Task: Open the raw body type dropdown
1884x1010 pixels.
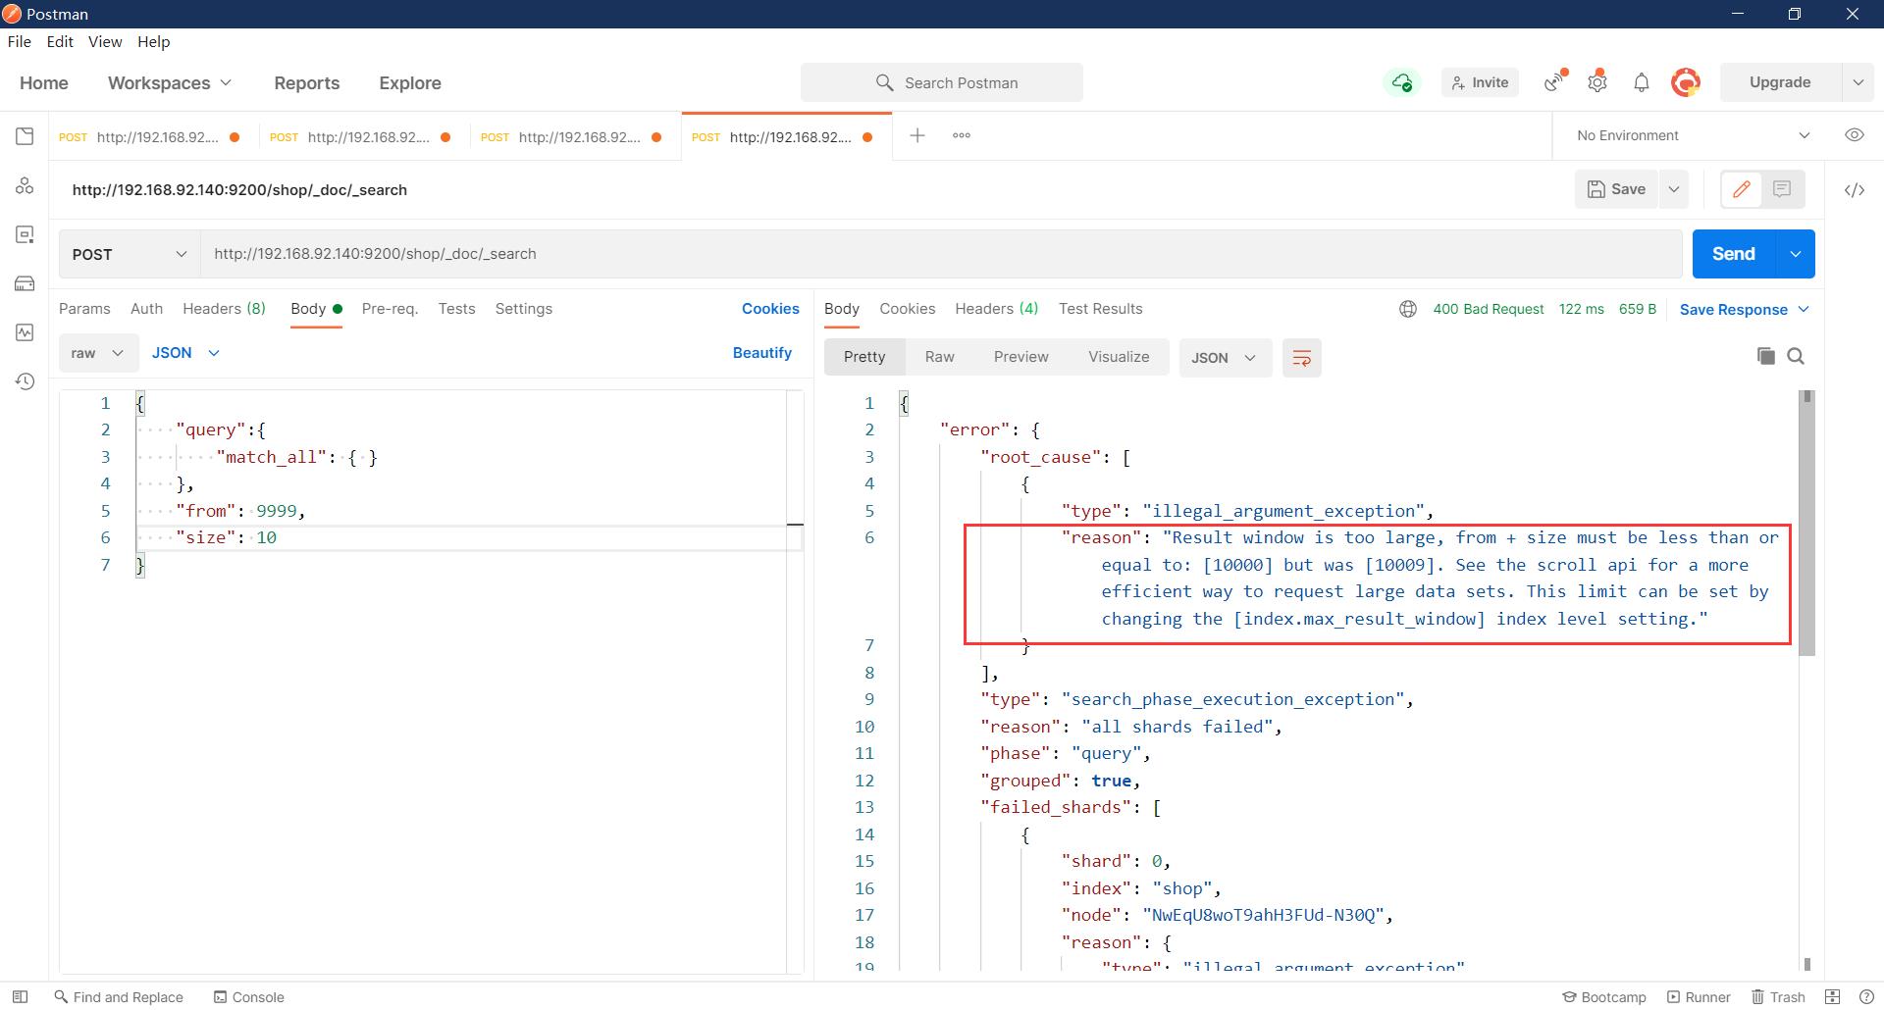Action: pyautogui.click(x=97, y=353)
